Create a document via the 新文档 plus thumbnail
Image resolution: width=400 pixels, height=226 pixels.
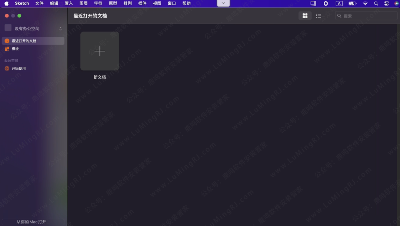pyautogui.click(x=100, y=51)
